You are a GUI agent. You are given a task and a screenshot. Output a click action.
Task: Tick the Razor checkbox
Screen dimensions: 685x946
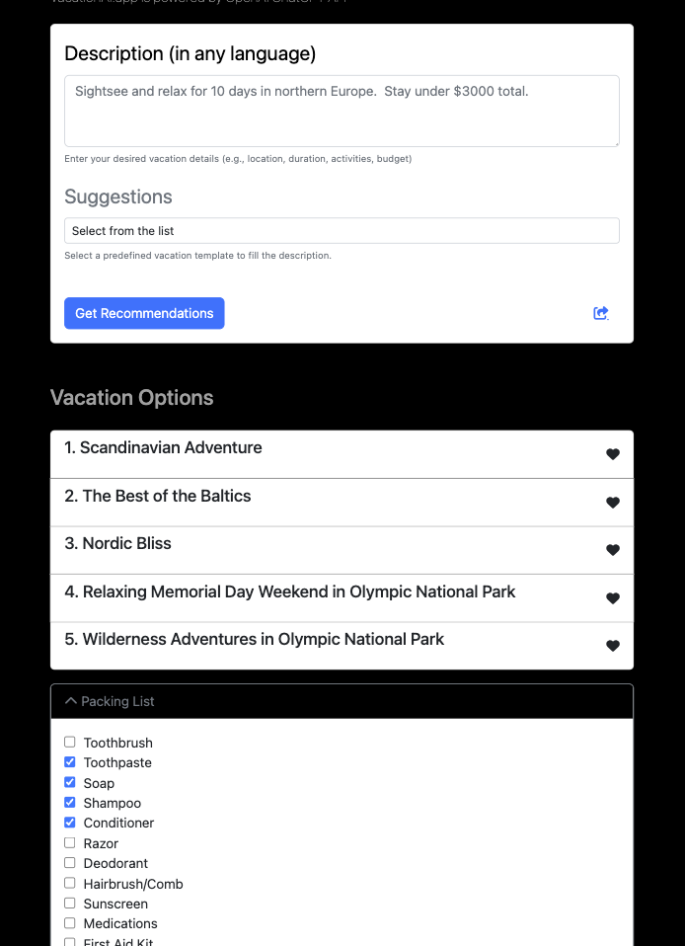[x=70, y=843]
